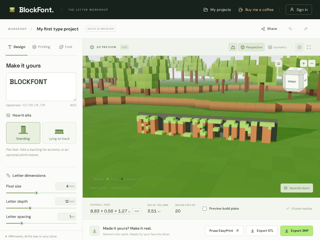Select Lying on back orientation
Image resolution: width=320 pixels, height=240 pixels.
tap(59, 133)
